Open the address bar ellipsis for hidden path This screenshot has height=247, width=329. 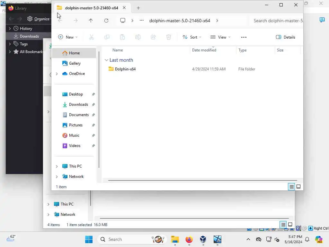tap(142, 20)
